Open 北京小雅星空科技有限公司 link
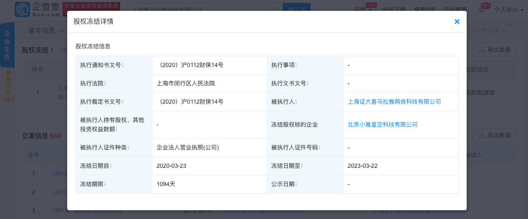Image resolution: width=528 pixels, height=219 pixels. point(382,124)
